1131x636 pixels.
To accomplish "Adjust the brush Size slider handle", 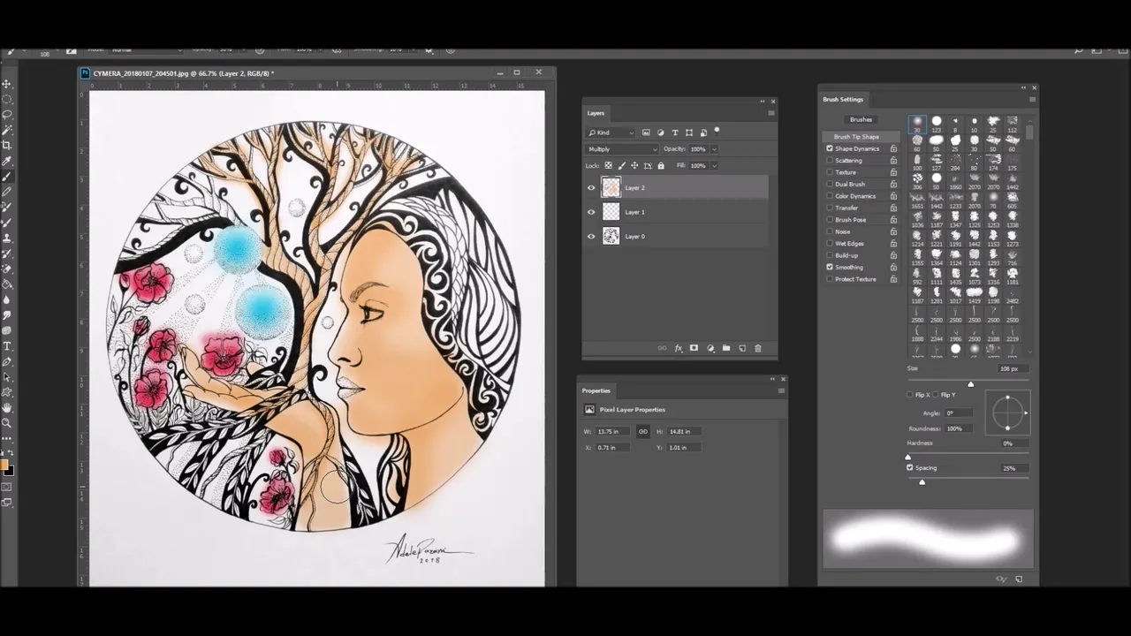I will click(x=970, y=383).
